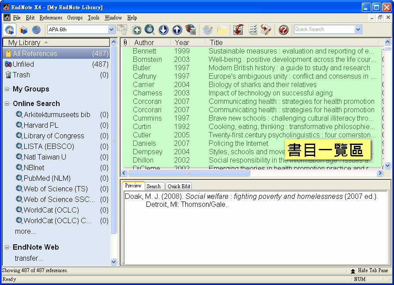Click the Online Search magnifier globe icon
Screen dimensions: 394x285
coord(150,30)
